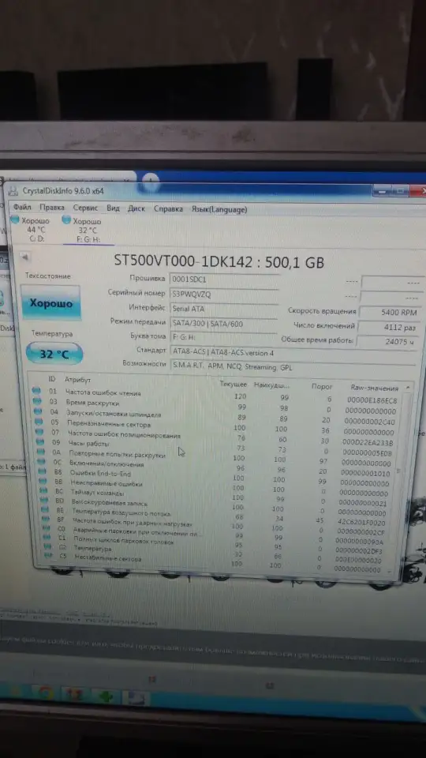This screenshot has width=426, height=758.
Task: Sort by the Наихудшее column header
Action: (272, 385)
